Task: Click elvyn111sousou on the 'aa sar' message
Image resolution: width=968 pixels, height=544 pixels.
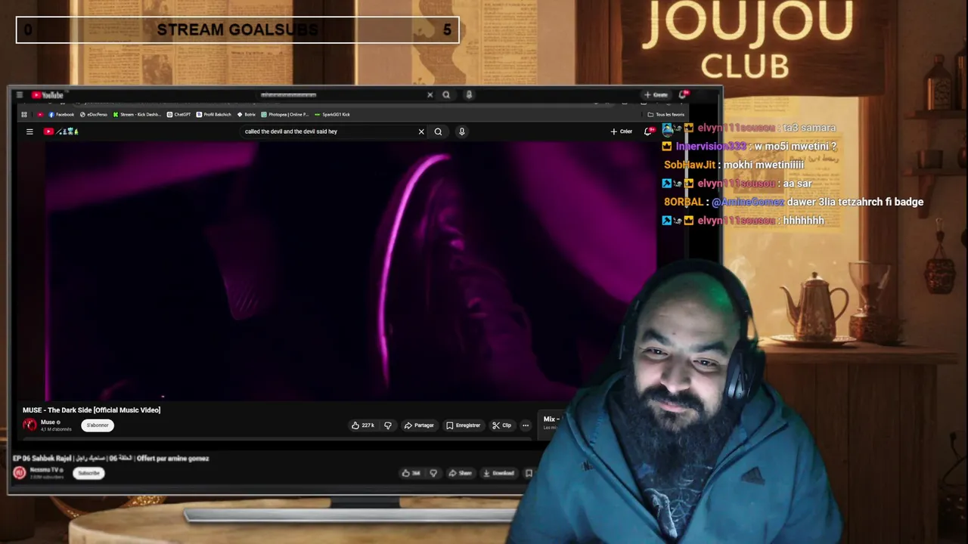Action: tap(737, 184)
